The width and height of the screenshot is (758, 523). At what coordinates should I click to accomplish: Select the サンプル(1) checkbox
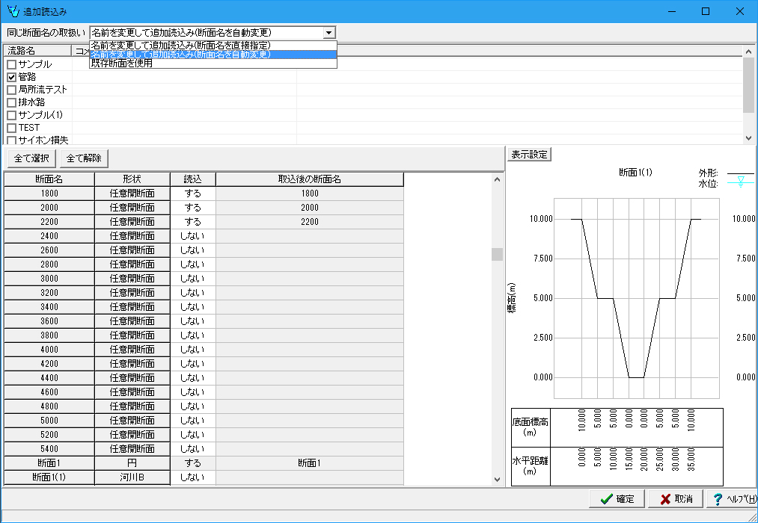tap(12, 115)
